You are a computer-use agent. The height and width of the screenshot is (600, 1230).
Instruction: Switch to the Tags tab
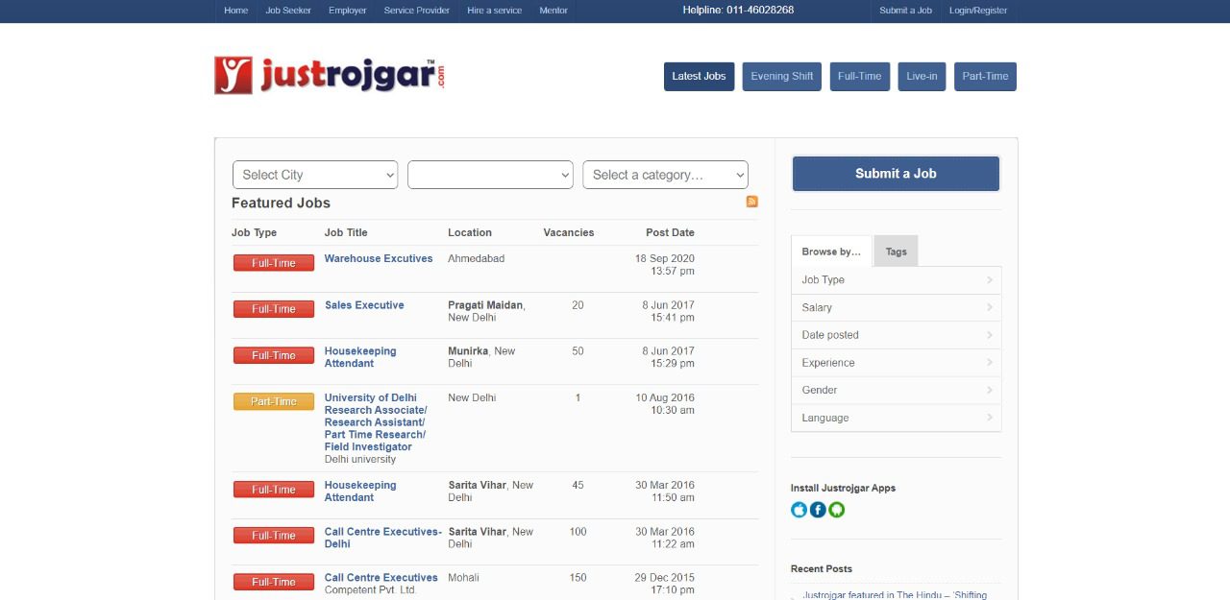pos(896,252)
